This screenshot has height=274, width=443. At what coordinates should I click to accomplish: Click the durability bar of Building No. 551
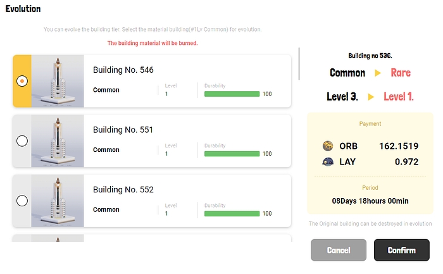(232, 154)
